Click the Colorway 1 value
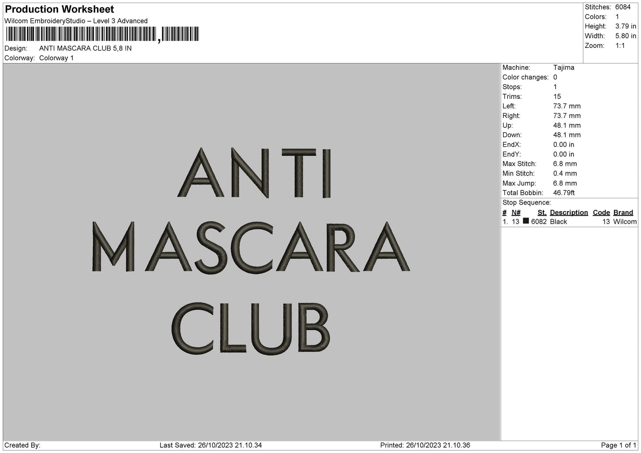Viewport: 641px width, 453px height. (56, 58)
